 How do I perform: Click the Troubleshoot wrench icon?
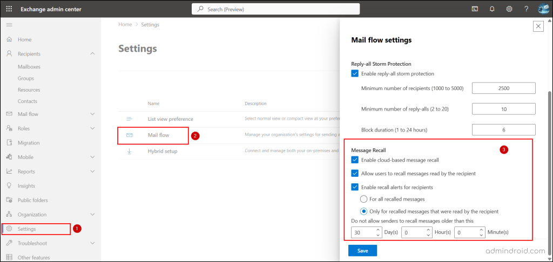tap(10, 243)
